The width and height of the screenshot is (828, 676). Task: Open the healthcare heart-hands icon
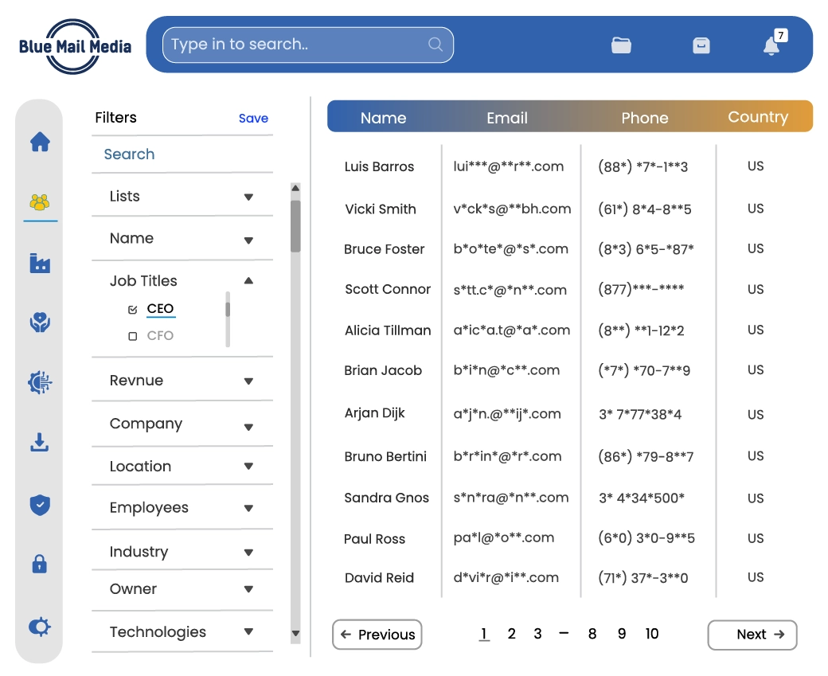tap(40, 322)
